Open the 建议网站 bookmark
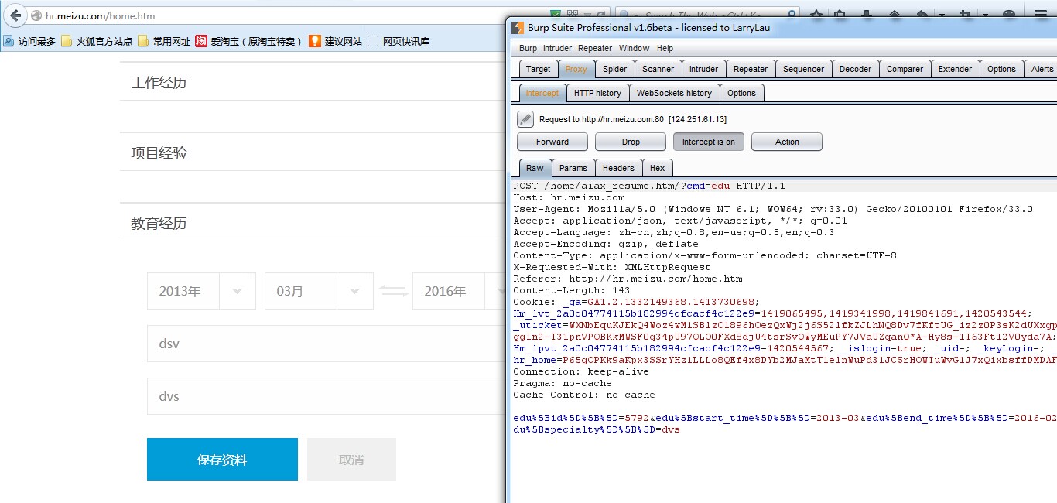1057x503 pixels. 335,41
